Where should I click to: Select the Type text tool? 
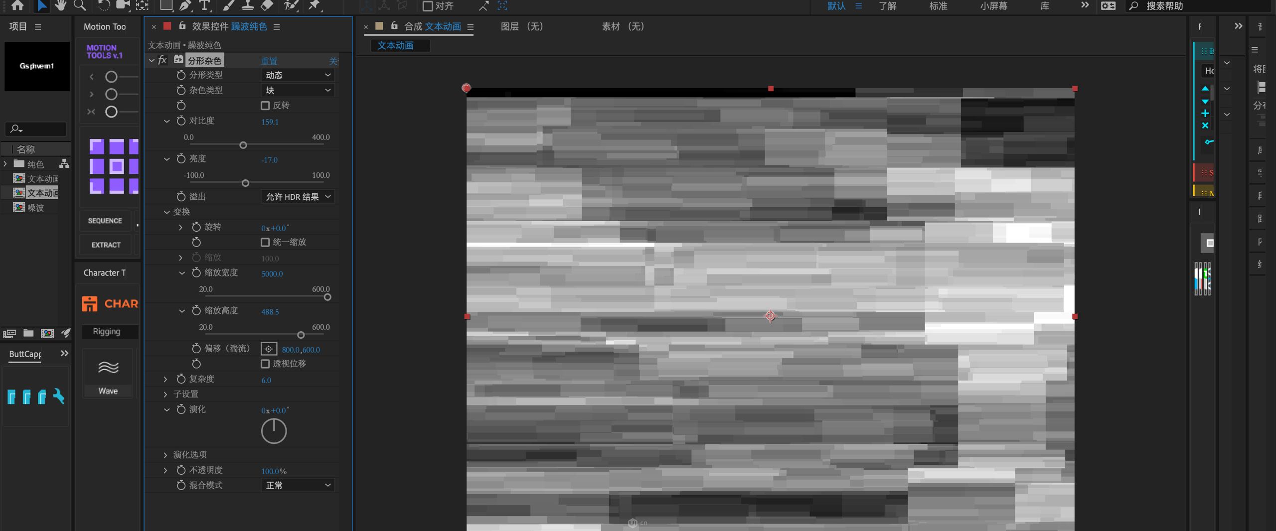click(204, 5)
